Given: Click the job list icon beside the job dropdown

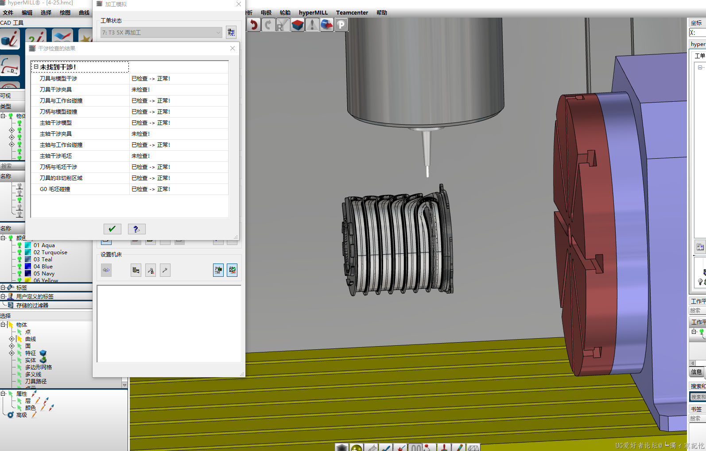Looking at the screenshot, I should 231,32.
